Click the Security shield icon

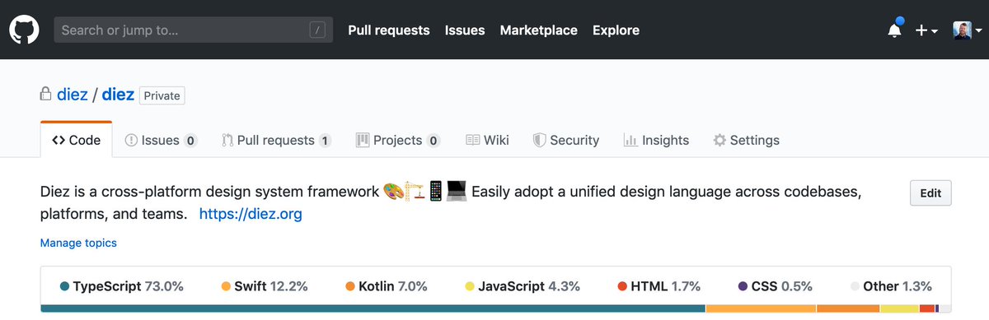tap(539, 140)
